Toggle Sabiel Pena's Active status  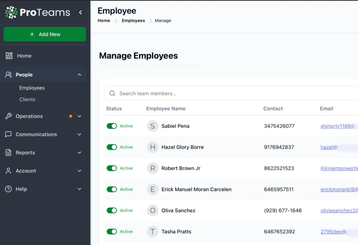tap(112, 126)
